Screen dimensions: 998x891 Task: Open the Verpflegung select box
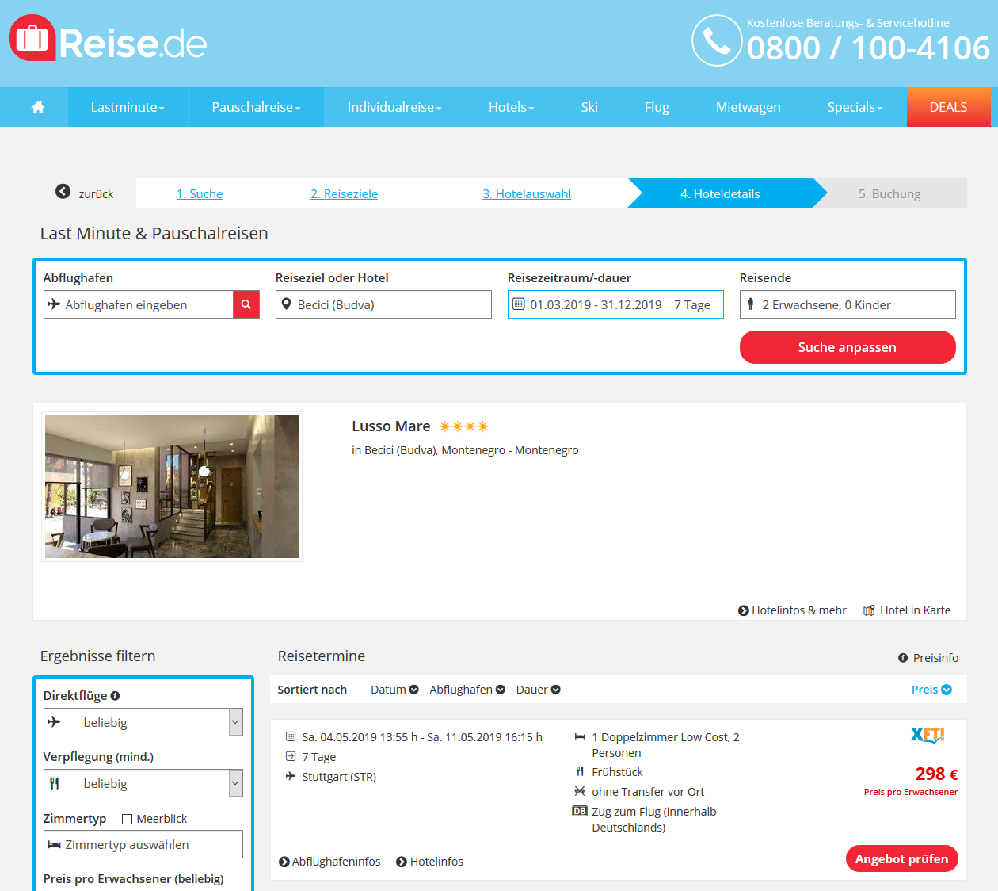click(x=143, y=783)
